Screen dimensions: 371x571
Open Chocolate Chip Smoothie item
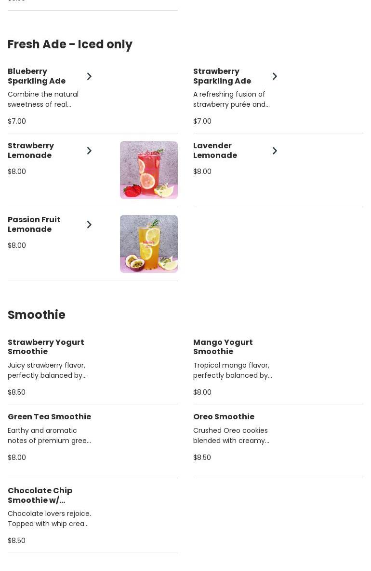coord(40,495)
